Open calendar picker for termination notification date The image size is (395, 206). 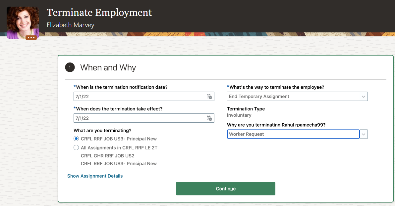coord(209,97)
